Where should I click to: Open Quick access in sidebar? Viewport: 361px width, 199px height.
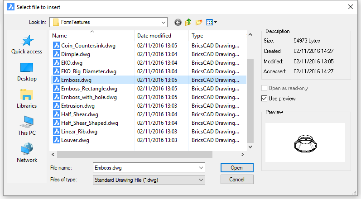click(27, 45)
